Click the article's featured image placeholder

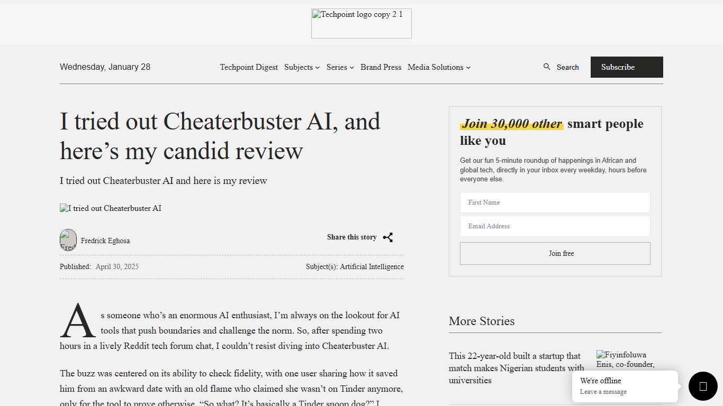[110, 208]
